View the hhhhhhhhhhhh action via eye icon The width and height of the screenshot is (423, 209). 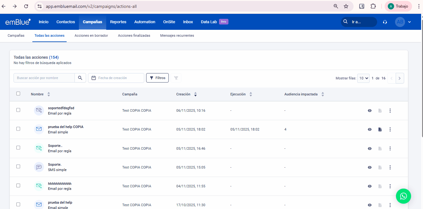(x=370, y=186)
